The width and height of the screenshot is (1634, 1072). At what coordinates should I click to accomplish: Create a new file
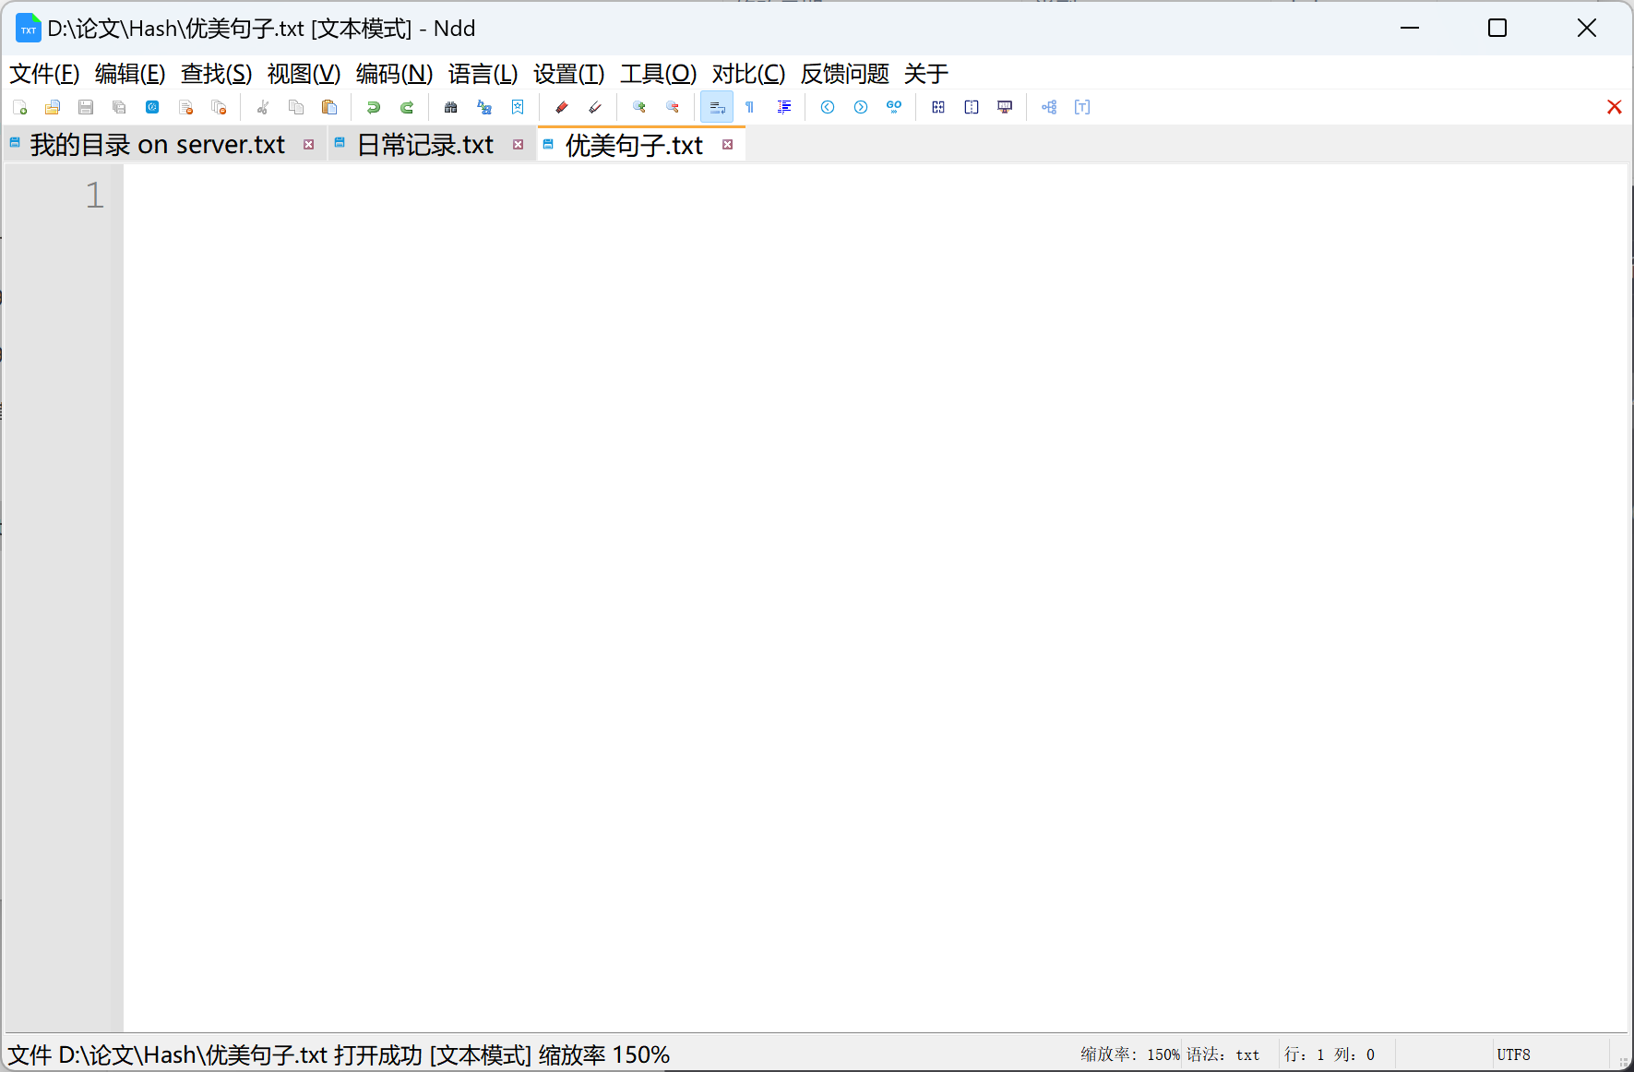point(20,107)
